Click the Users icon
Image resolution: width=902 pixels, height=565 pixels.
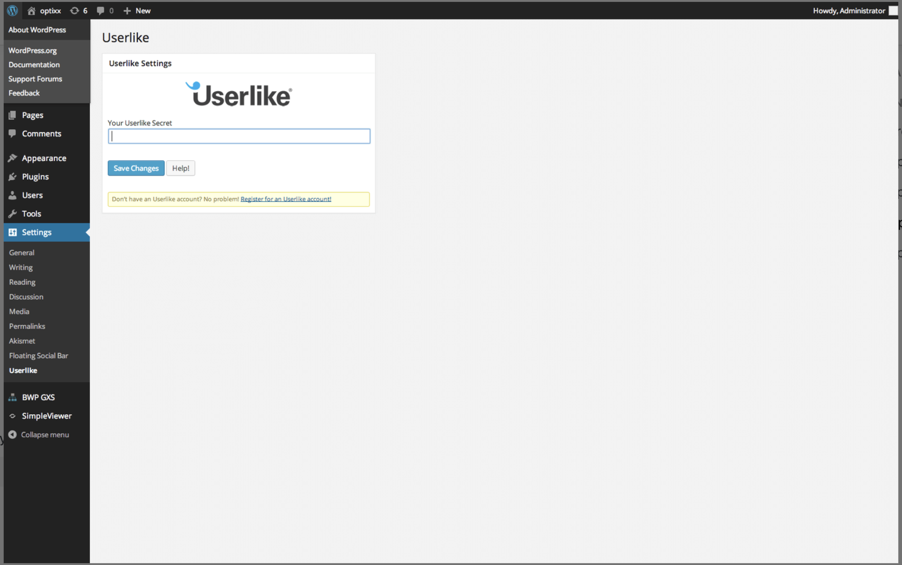pos(13,195)
